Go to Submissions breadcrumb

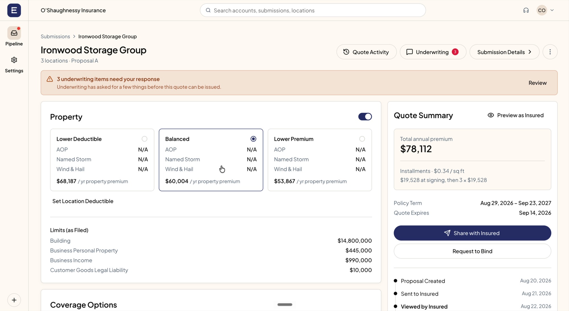[55, 36]
